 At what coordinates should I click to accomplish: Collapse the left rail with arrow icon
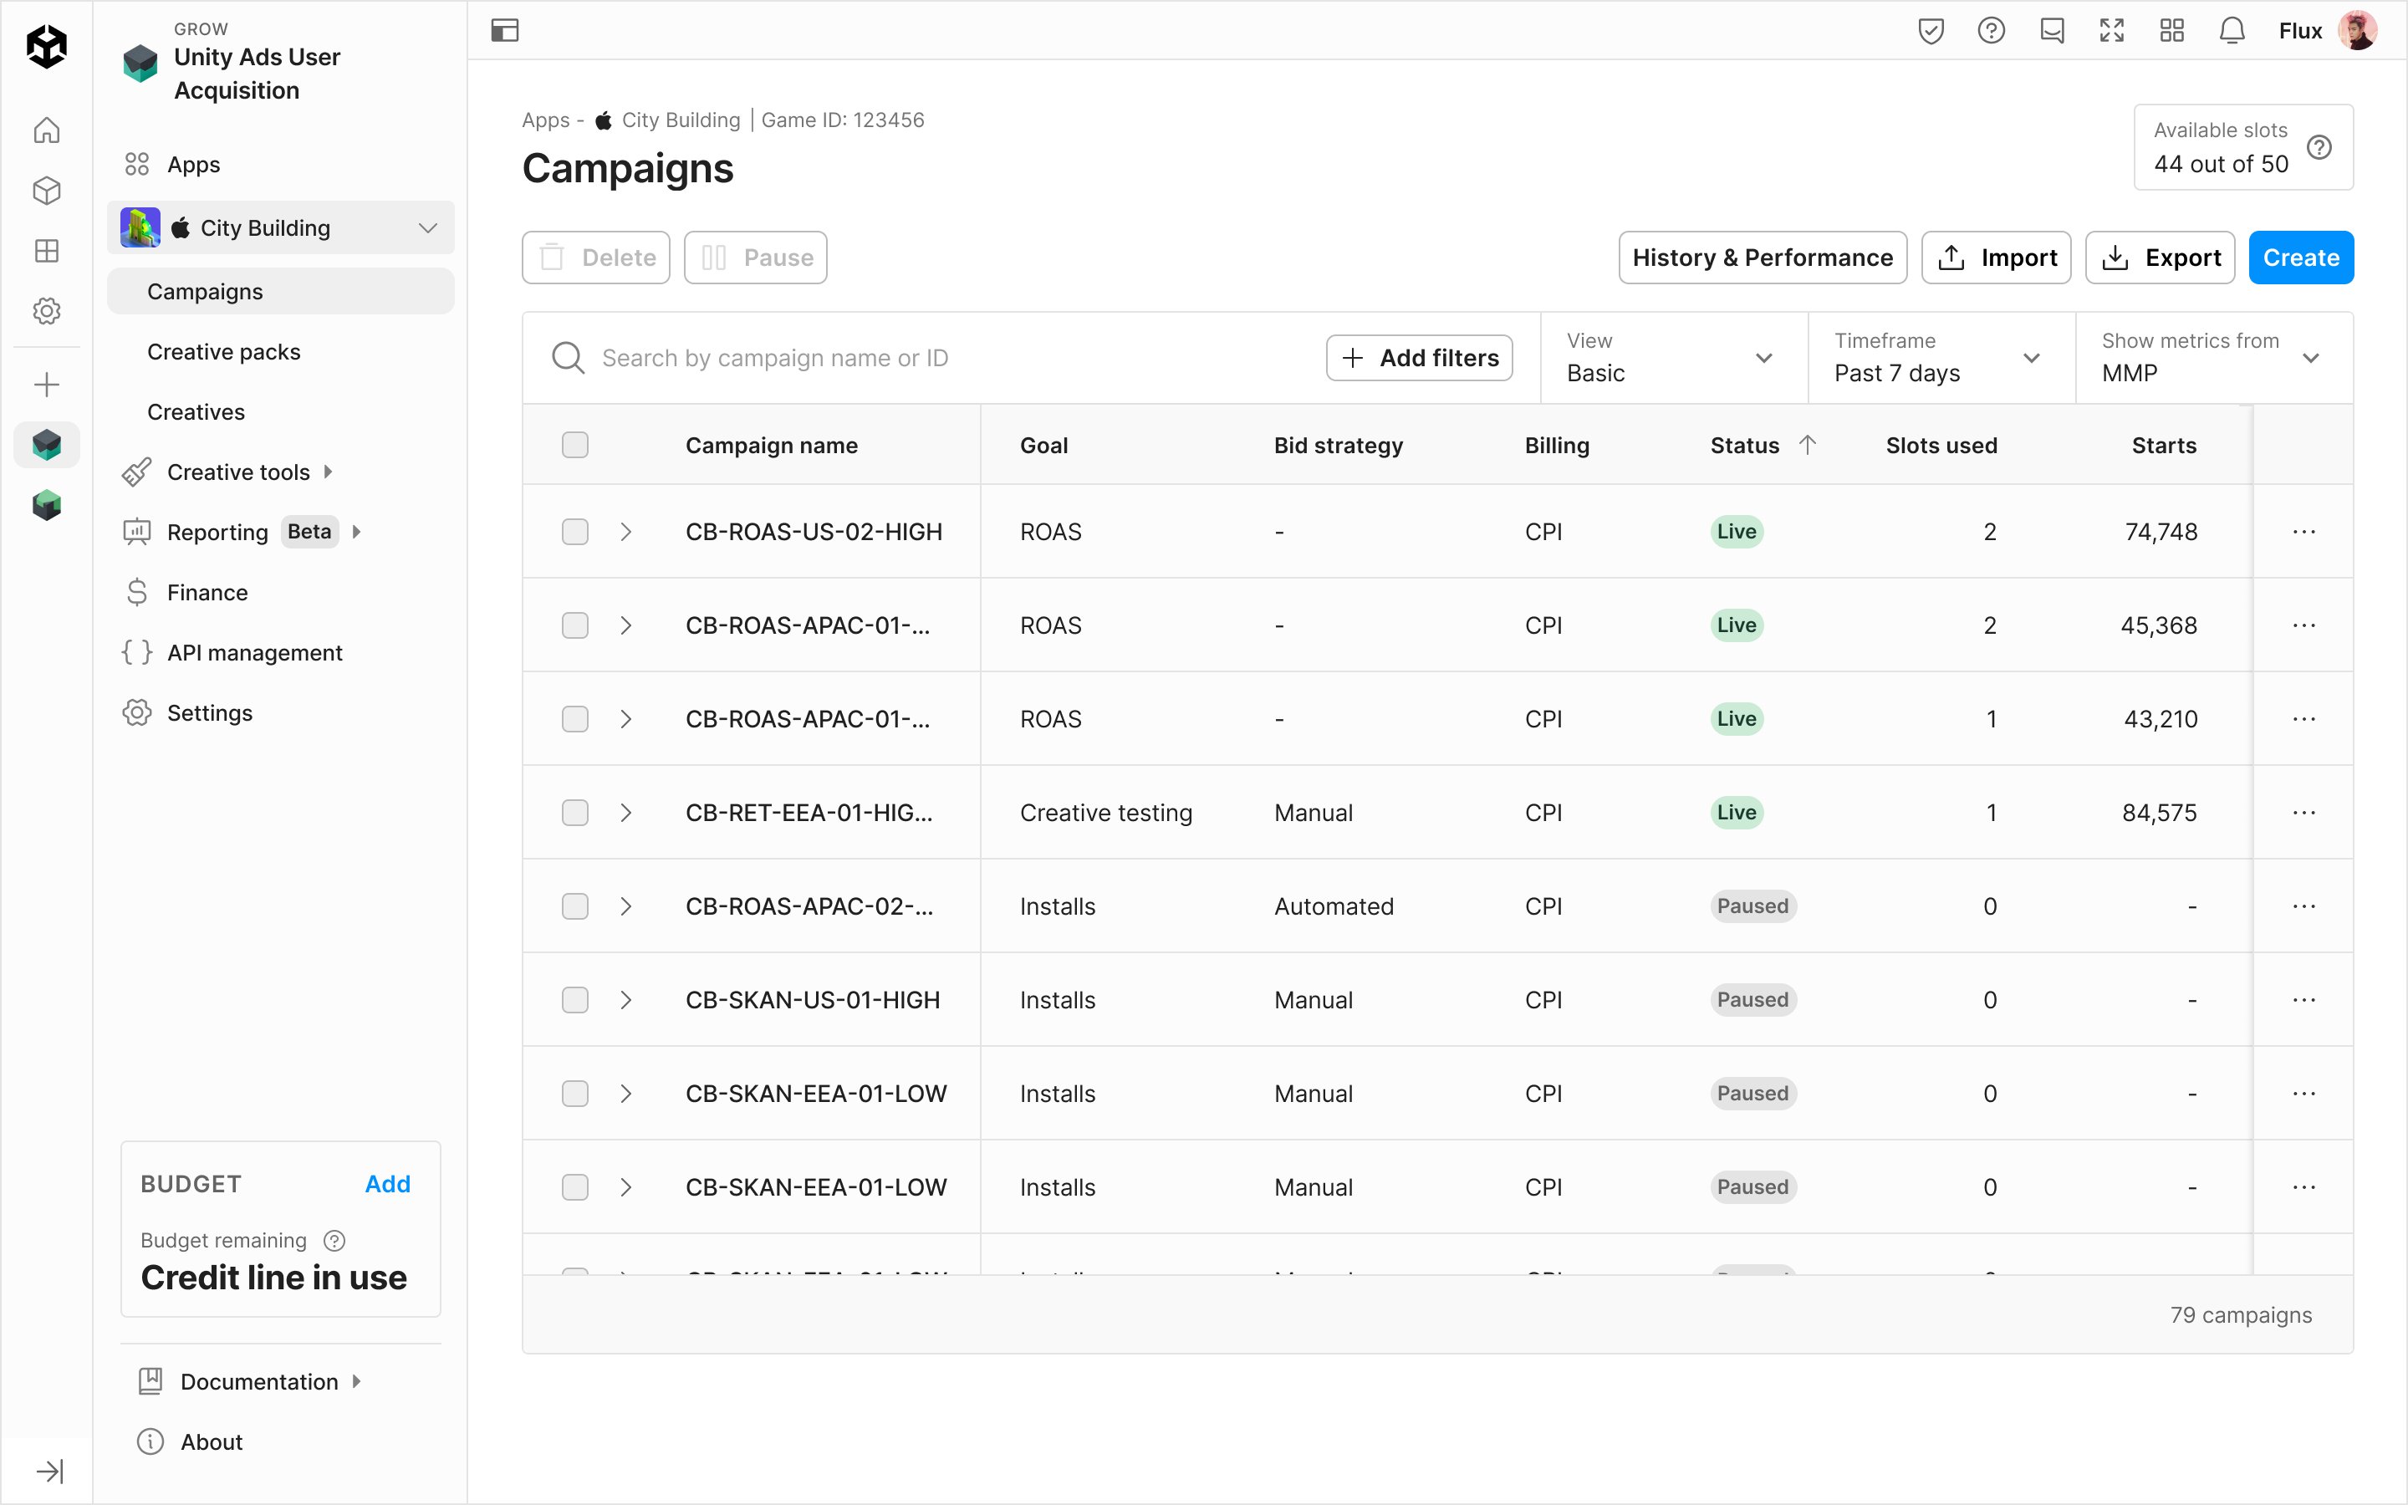pyautogui.click(x=48, y=1470)
